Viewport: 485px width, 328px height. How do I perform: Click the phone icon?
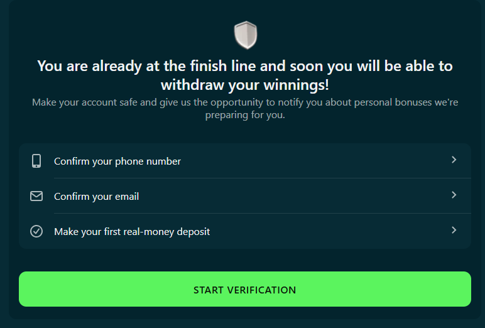pos(36,161)
